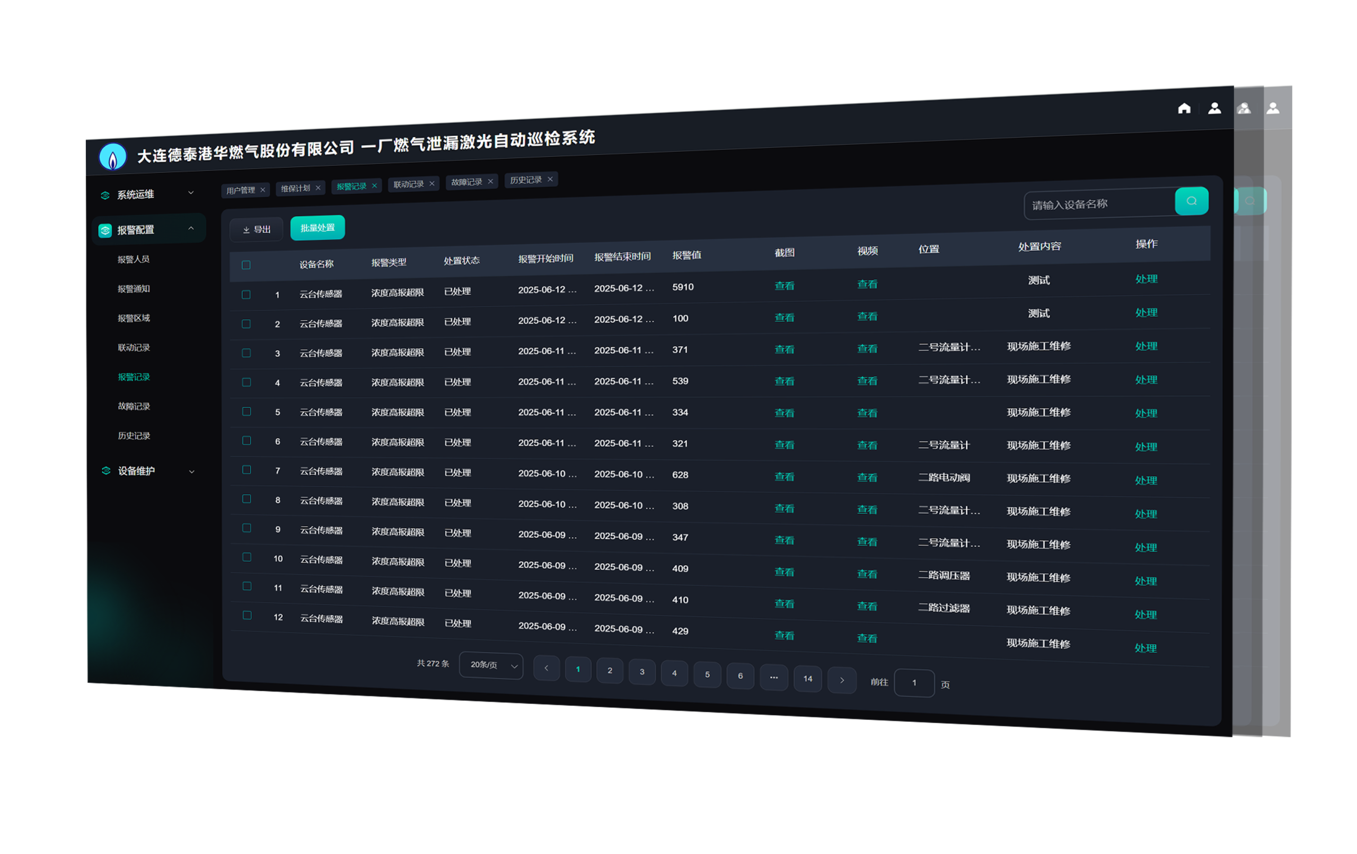Click 处理 link for row 3
The image size is (1357, 854).
1145,346
